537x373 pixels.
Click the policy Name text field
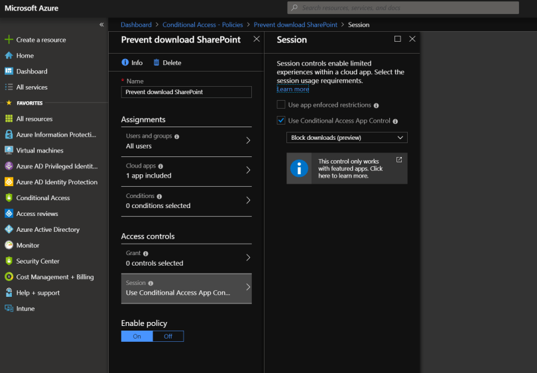point(186,92)
